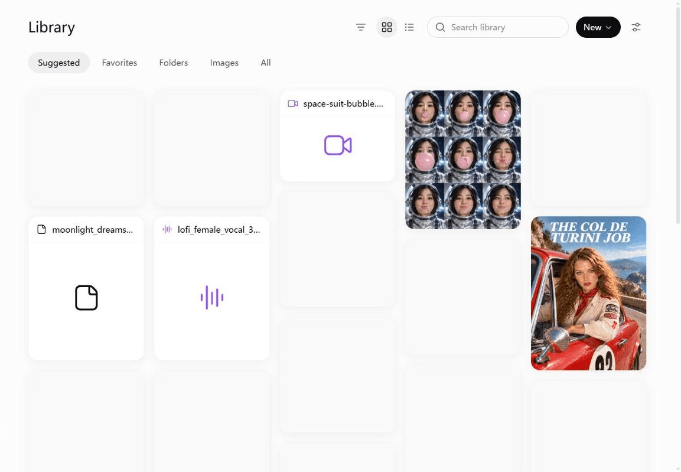Viewport: 681px width, 472px height.
Task: Open the Folders tab
Action: click(173, 63)
